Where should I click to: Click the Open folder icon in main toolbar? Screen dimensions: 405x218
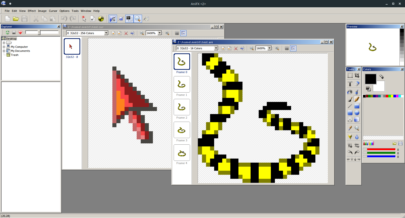pos(16,19)
